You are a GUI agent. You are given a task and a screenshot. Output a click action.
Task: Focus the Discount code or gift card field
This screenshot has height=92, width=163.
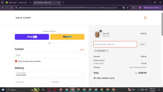click(115, 44)
